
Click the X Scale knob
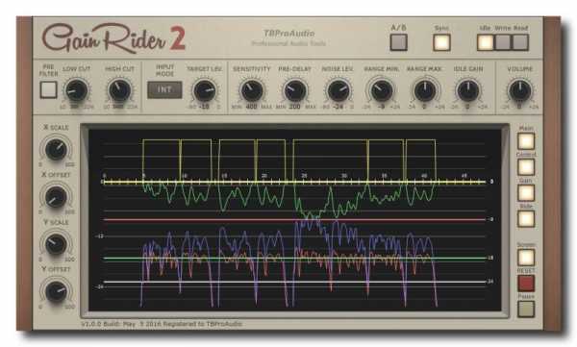coord(56,149)
